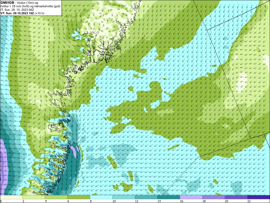Click the scale label '10'
This screenshot has height=203, width=270.
coord(114,201)
